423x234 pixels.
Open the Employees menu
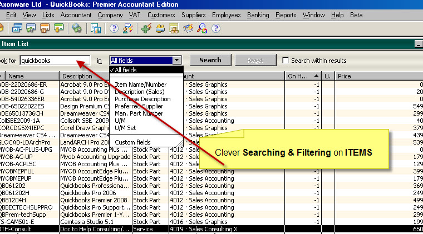tap(226, 15)
